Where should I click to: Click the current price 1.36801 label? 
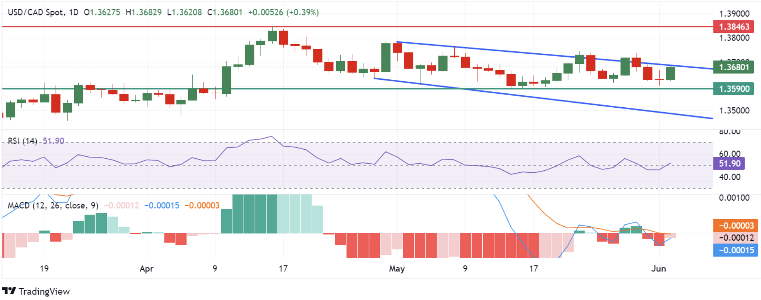(734, 67)
